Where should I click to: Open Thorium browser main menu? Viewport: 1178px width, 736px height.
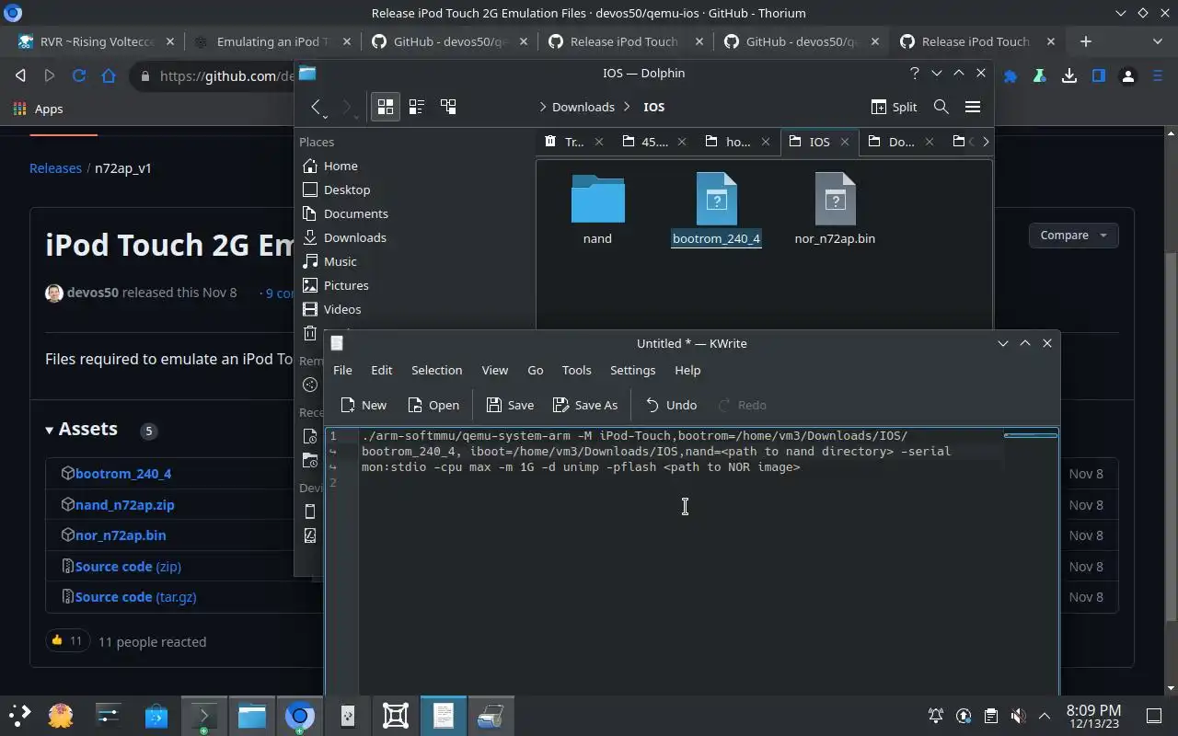click(1158, 76)
